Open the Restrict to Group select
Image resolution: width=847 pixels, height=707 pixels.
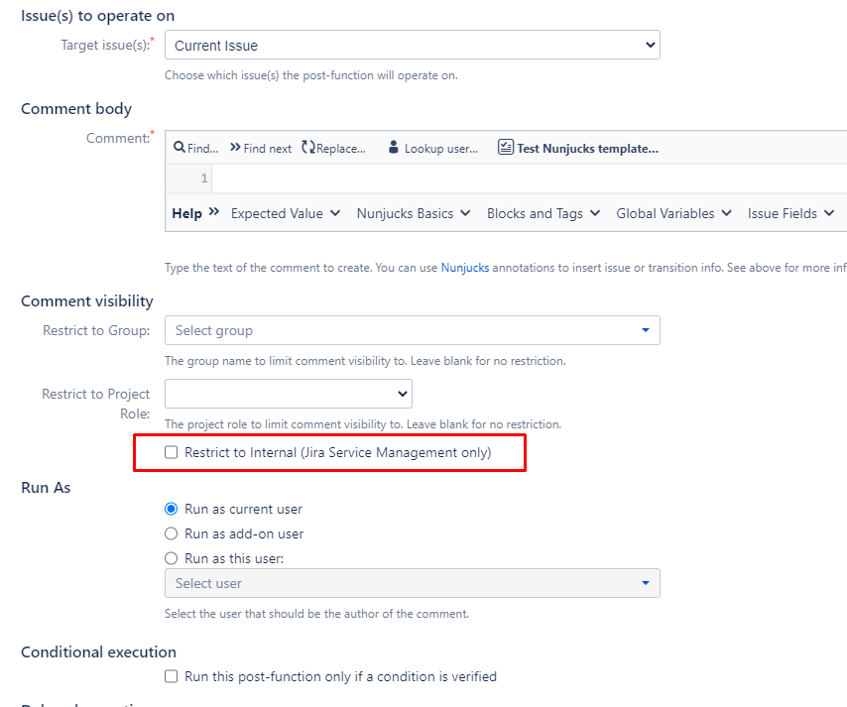pyautogui.click(x=413, y=330)
